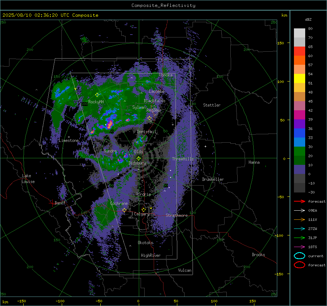
Task: Click the Stettler city label
Action: coord(212,105)
